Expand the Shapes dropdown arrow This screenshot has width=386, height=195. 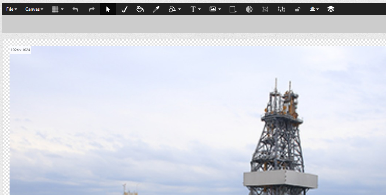(180, 9)
